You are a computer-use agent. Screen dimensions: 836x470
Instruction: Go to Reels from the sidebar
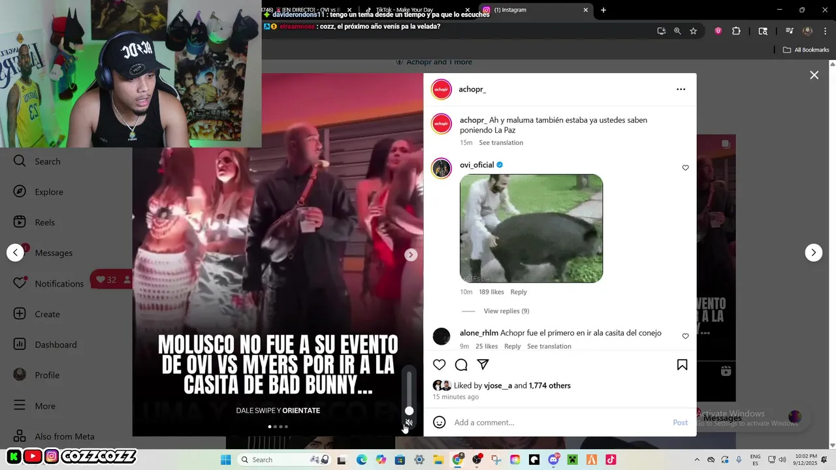pos(35,222)
